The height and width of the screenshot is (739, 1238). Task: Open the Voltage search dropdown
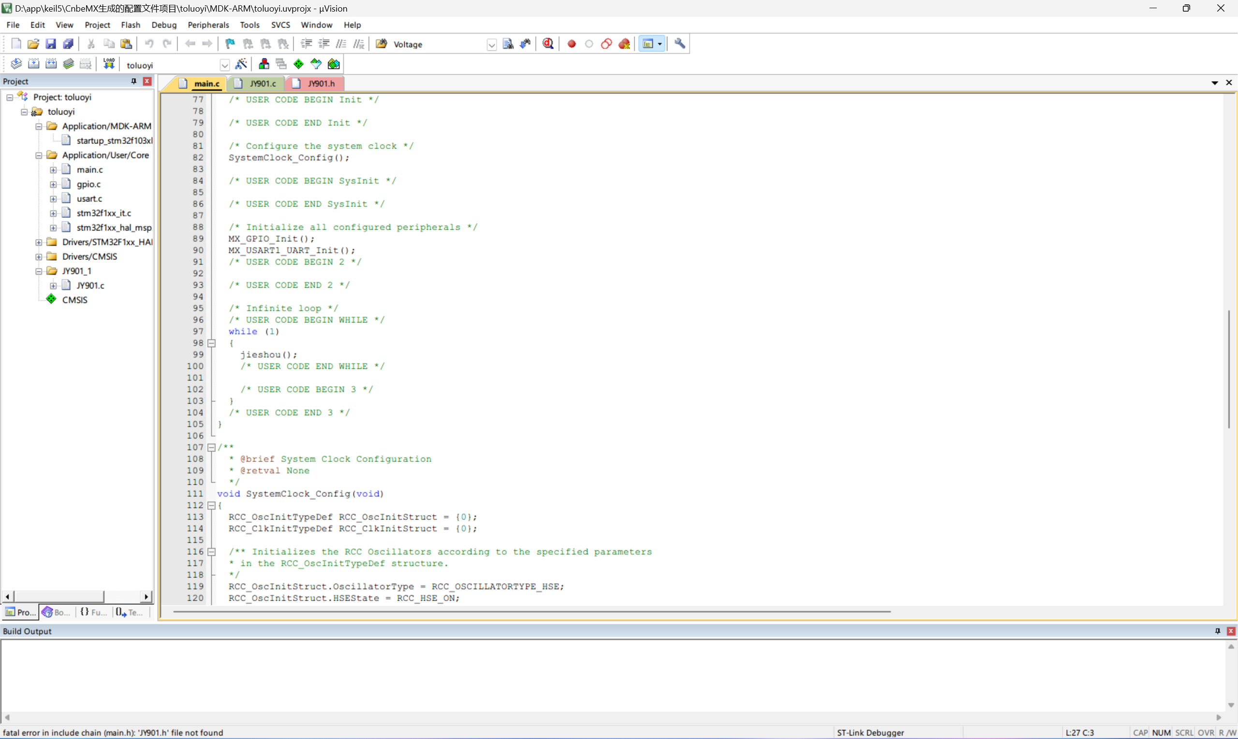tap(492, 45)
